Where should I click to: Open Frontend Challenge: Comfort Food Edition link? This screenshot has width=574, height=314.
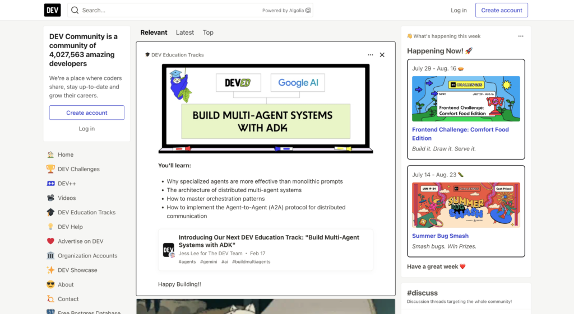460,134
